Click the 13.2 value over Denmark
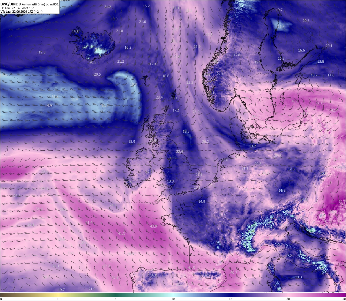 click(252, 146)
